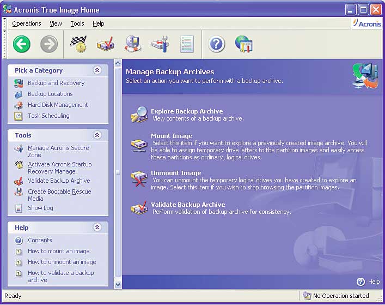Screen dimensions: 385x305
Task: Open the View menu
Action: [x=56, y=23]
